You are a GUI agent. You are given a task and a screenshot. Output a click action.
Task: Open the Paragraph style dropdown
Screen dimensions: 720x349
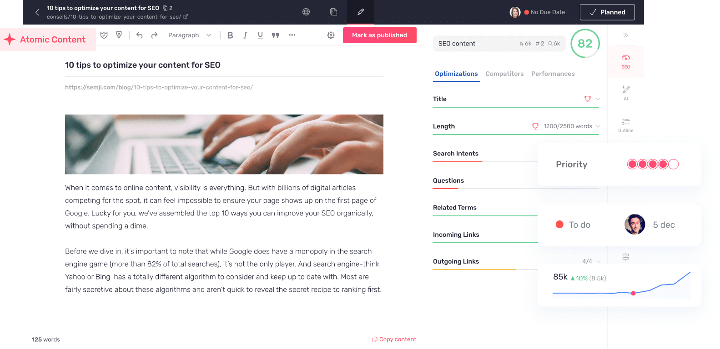pos(190,35)
